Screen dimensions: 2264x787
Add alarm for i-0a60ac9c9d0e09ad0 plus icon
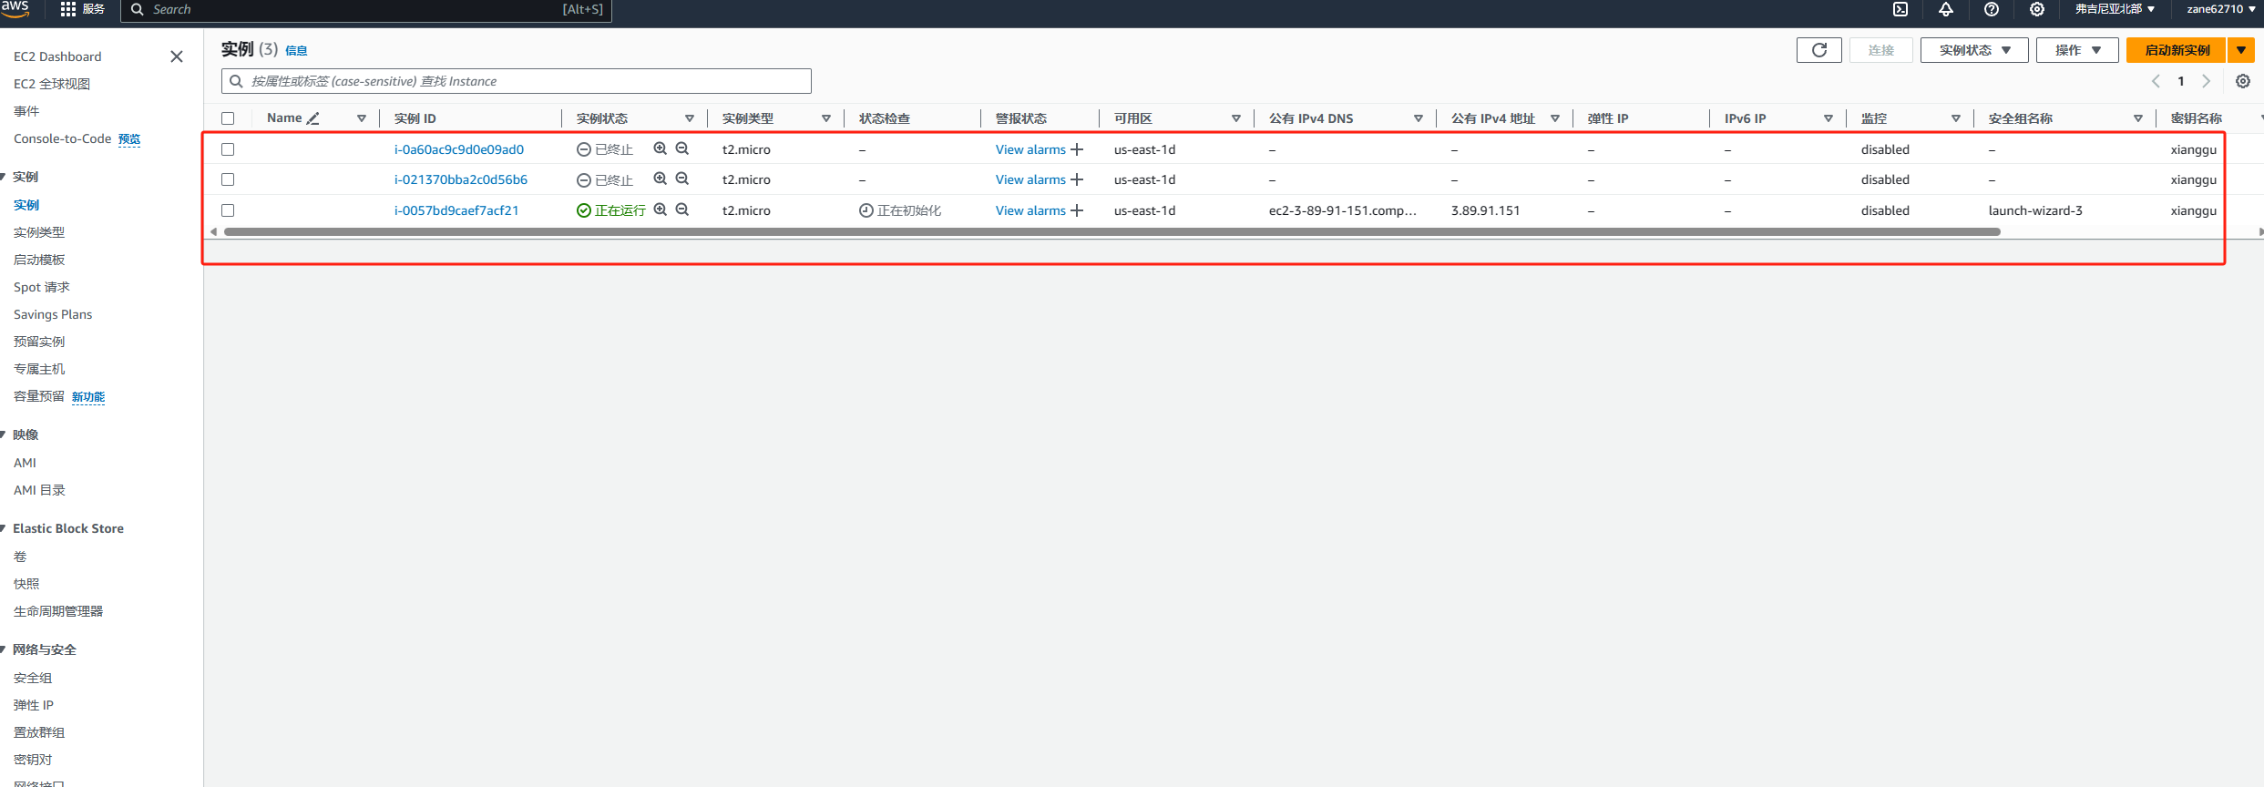click(1077, 149)
